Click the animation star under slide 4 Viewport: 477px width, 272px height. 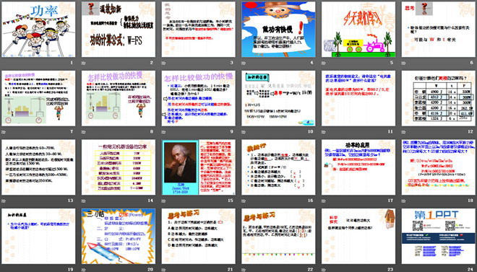244,63
